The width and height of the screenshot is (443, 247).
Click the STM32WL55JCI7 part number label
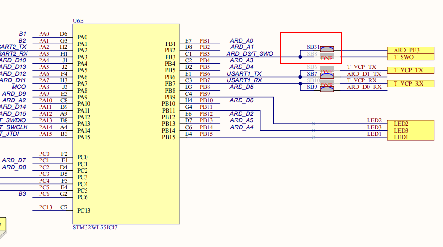95,227
